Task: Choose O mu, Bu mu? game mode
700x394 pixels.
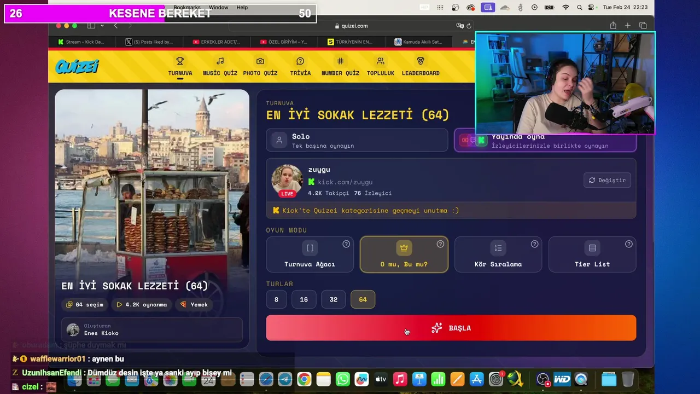Action: point(404,254)
